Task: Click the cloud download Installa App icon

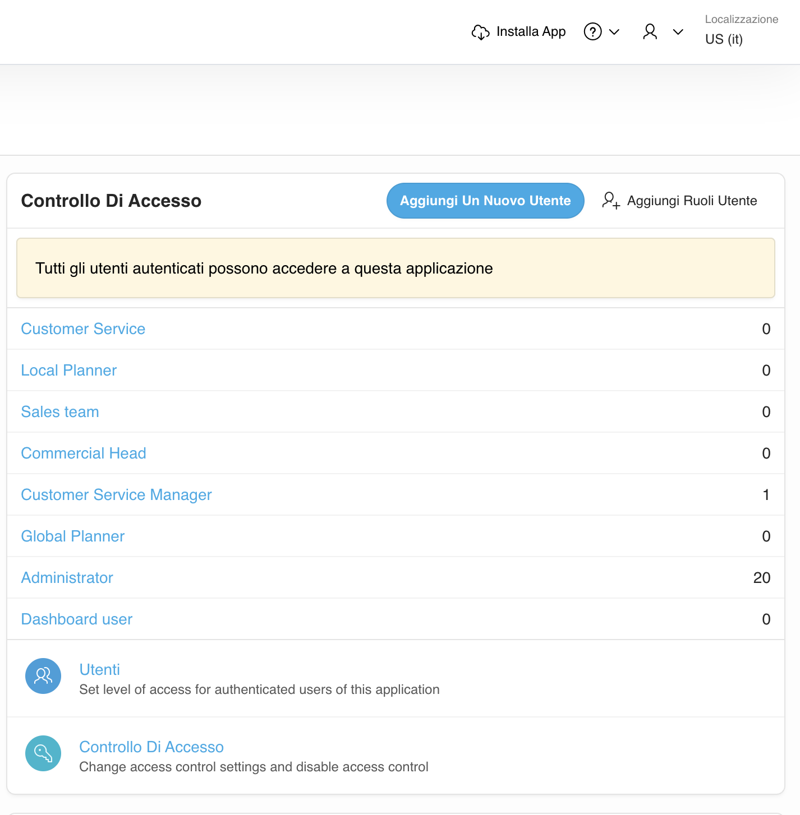Action: coord(480,32)
